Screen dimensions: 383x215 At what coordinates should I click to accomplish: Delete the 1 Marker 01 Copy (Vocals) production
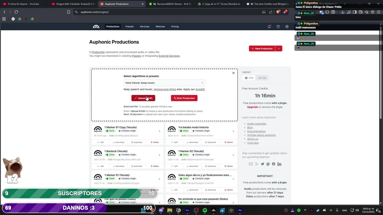155,142
